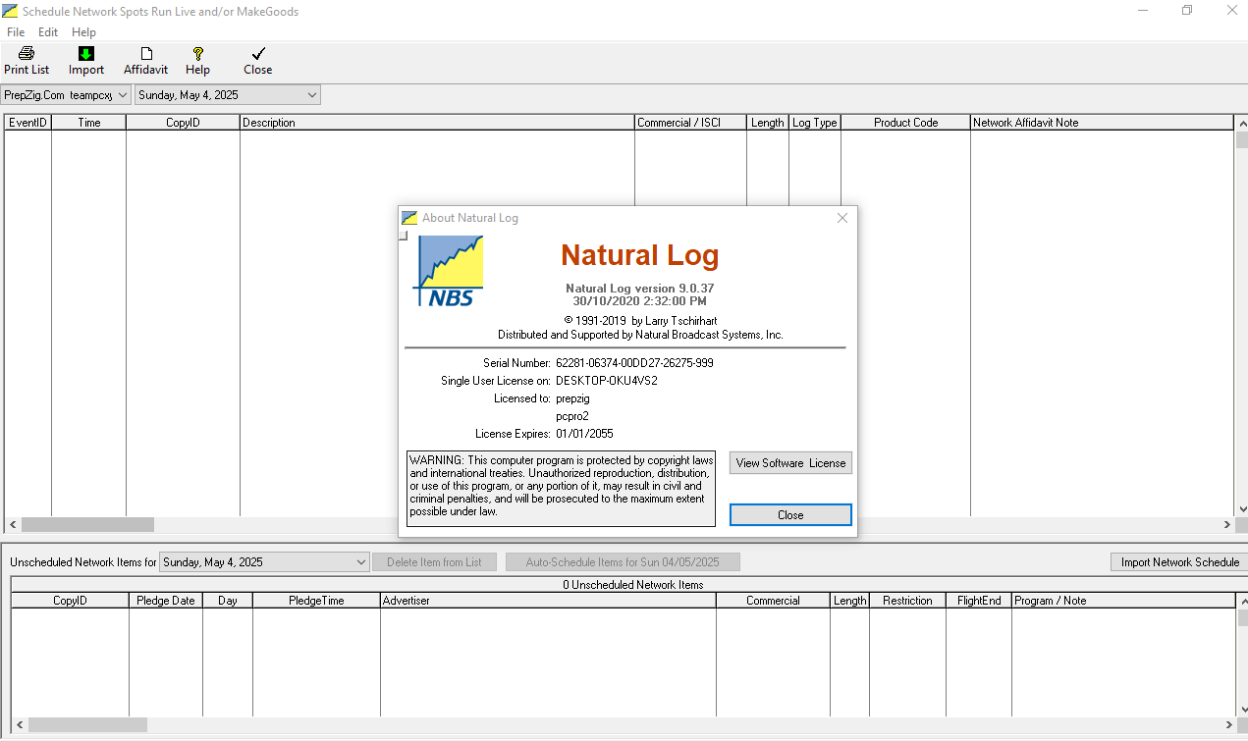Click the Help question mark icon
The image size is (1248, 741).
(197, 53)
